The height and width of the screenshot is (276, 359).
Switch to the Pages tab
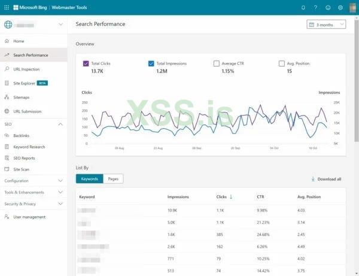pyautogui.click(x=113, y=178)
